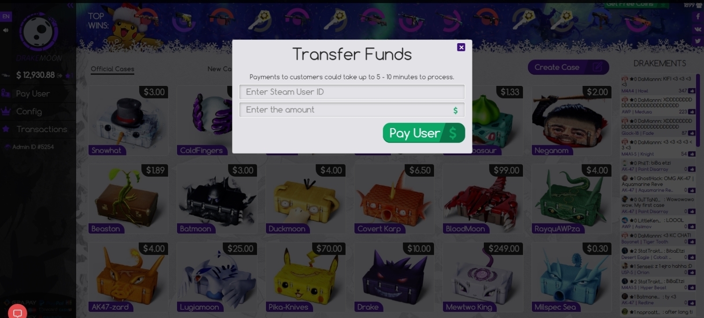Image resolution: width=704 pixels, height=318 pixels.
Task: Open the EN language selector
Action: [6, 16]
